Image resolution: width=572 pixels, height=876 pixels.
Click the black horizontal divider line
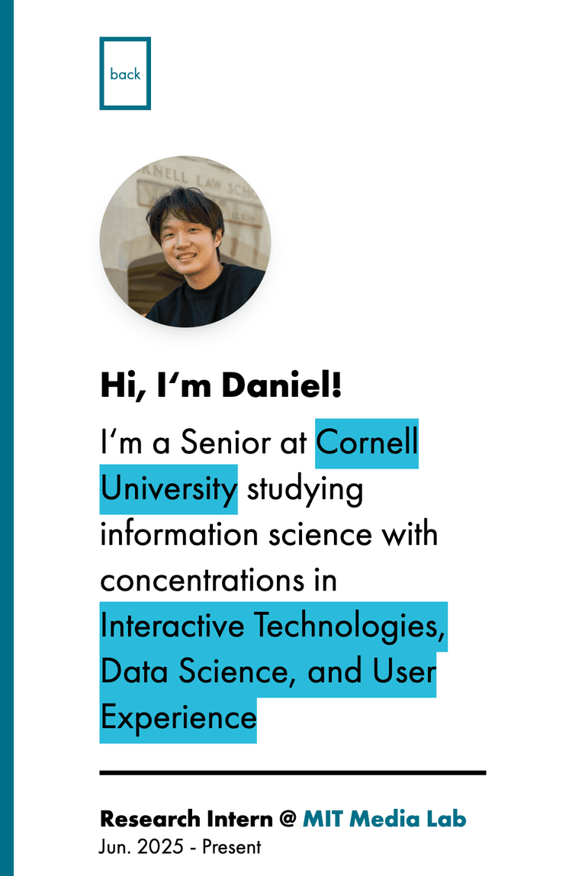point(293,773)
